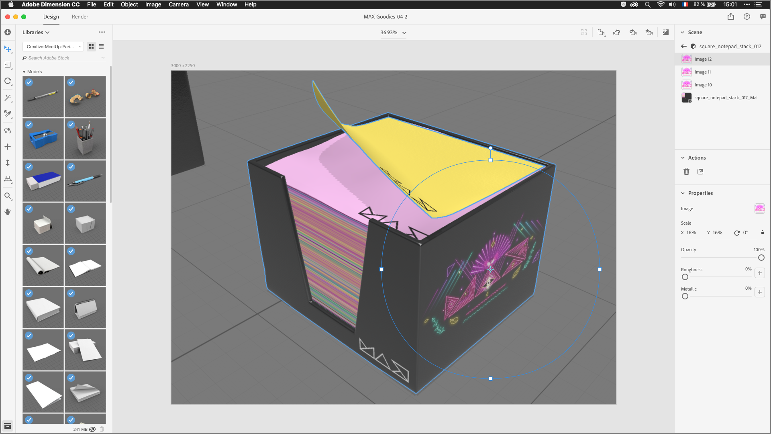The height and width of the screenshot is (434, 771).
Task: Select the Sampler eyedropper tool
Action: [8, 114]
